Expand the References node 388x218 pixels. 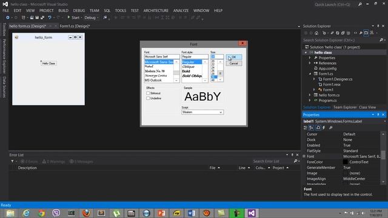[310, 63]
